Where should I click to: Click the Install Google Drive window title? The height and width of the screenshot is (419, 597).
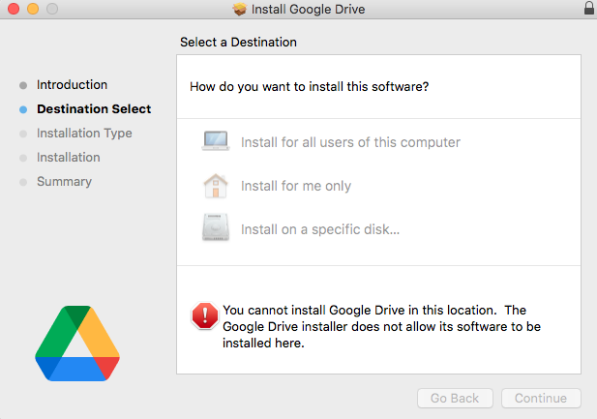pyautogui.click(x=308, y=9)
